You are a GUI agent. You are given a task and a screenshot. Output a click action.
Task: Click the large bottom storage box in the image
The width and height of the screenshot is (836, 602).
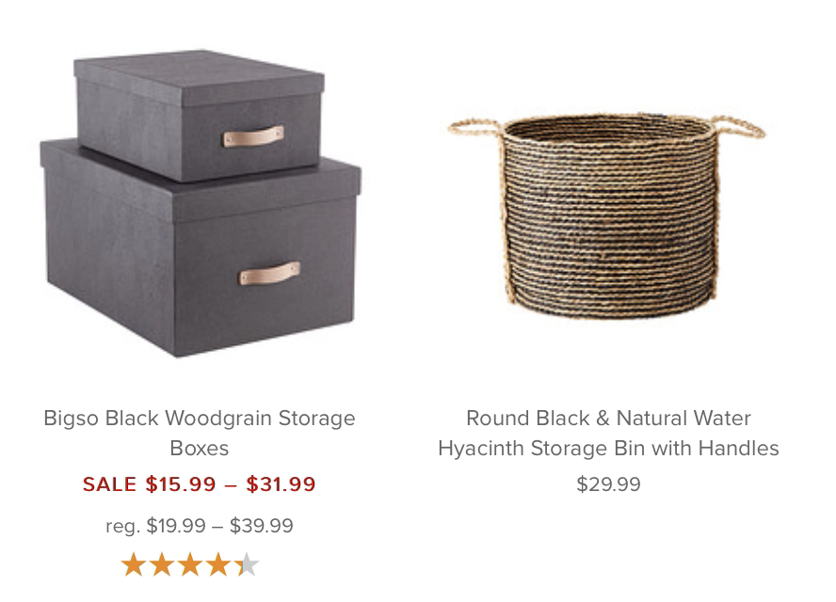point(201,250)
